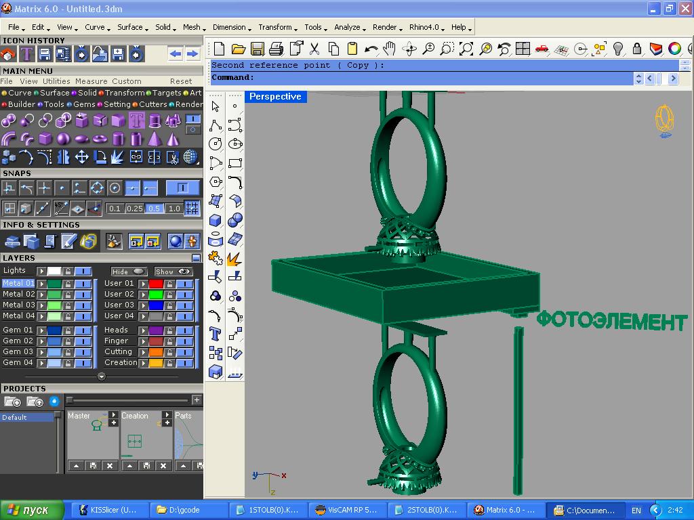The width and height of the screenshot is (694, 520).
Task: Click Reset in the Main Menu
Action: (181, 81)
